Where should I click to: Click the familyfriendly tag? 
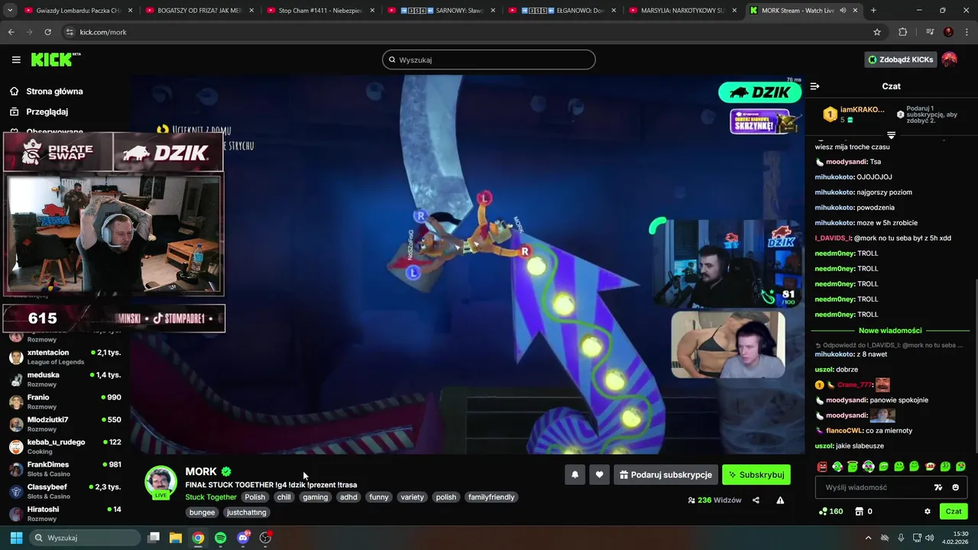click(x=491, y=497)
